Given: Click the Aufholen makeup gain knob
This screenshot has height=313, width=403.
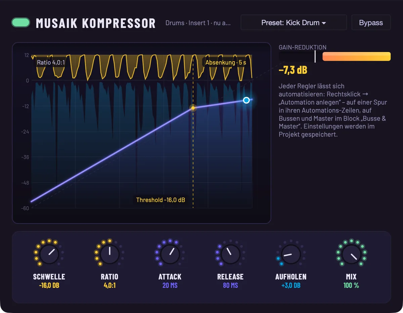Looking at the screenshot, I should tap(291, 254).
